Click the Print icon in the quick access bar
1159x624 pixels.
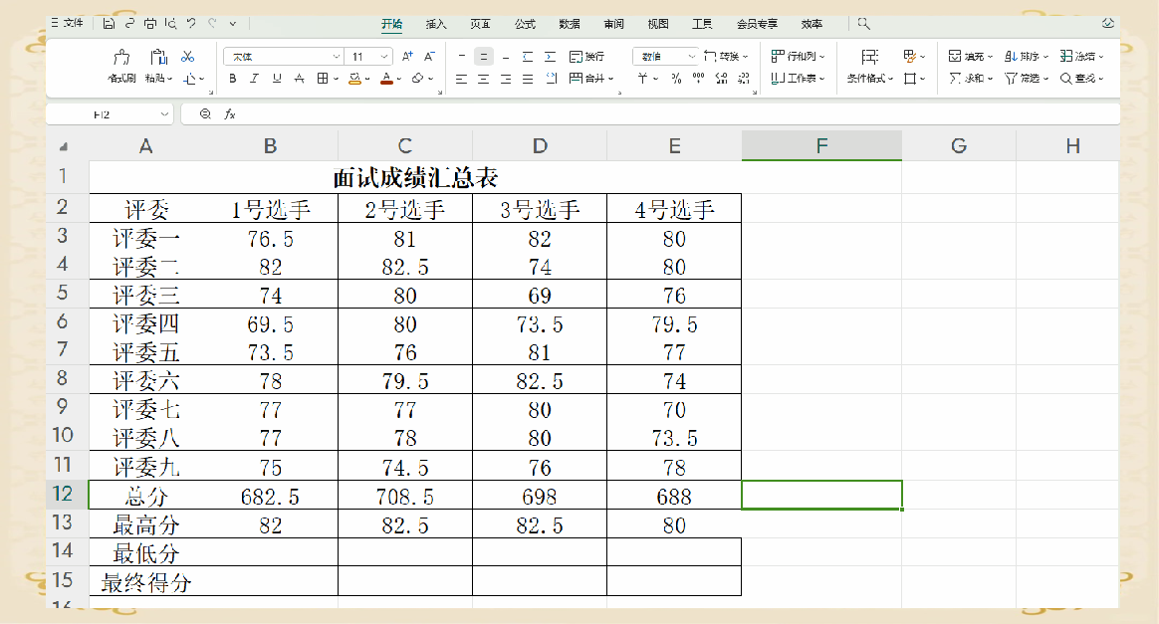tap(150, 24)
